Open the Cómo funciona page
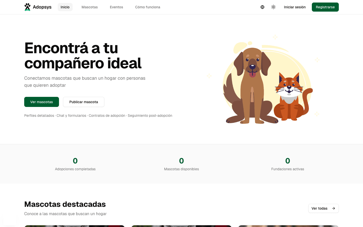The image size is (363, 227). (147, 7)
